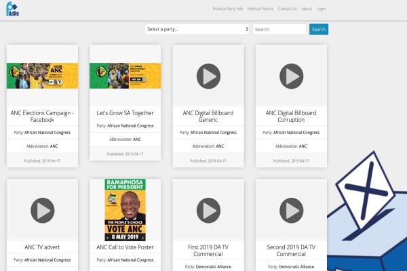Click the Published date on the Let's Grow SA Together card
The width and height of the screenshot is (407, 271).
[x=125, y=154]
